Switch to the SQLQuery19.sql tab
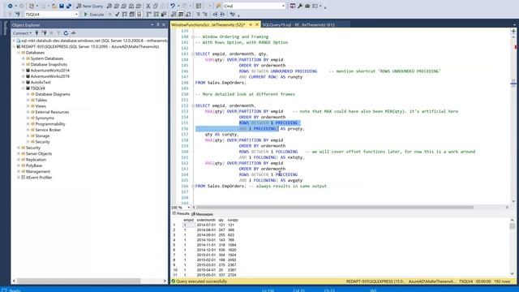This screenshot has height=292, width=519. 298,24
